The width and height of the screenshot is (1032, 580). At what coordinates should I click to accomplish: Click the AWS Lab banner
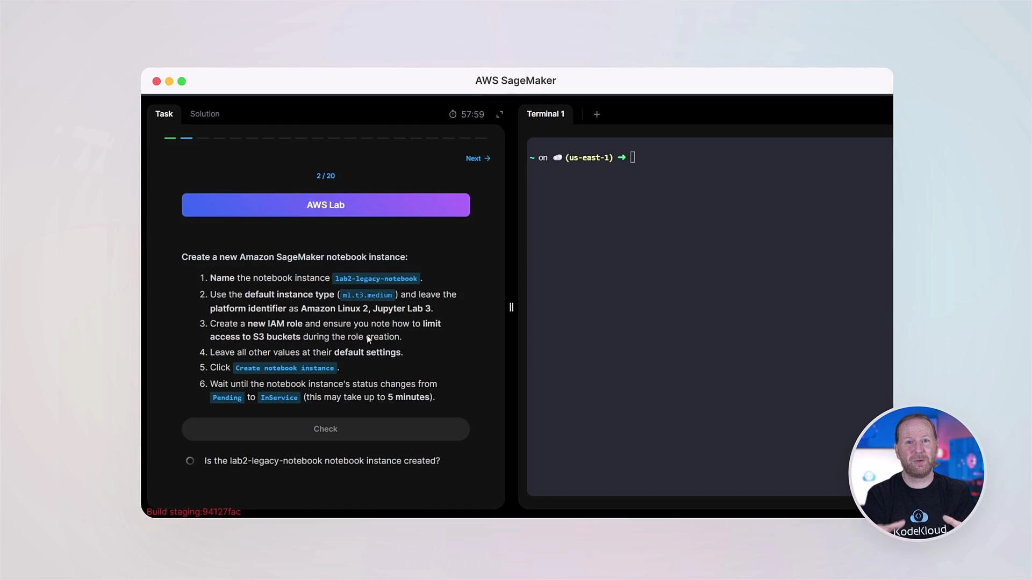point(325,205)
